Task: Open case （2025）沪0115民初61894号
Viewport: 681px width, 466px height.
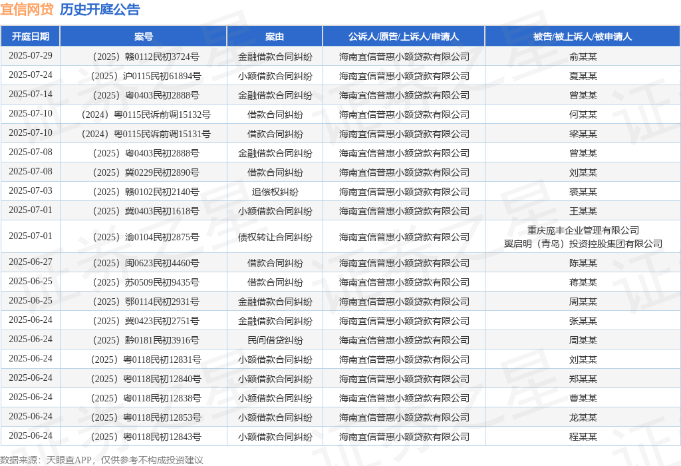Action: click(x=144, y=76)
